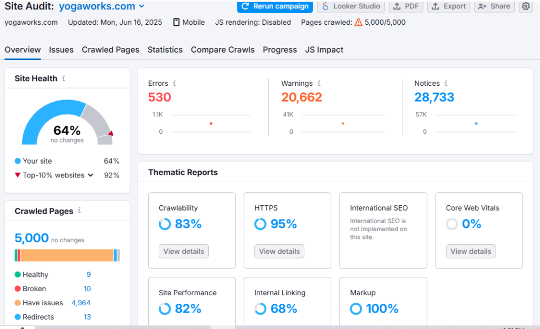Open the Statistics tab
540x329 pixels.
tap(165, 50)
